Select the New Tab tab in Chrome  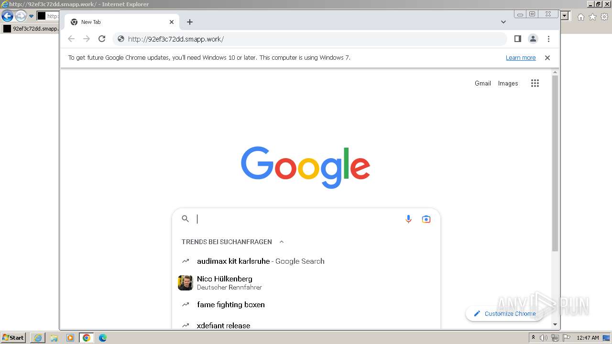122,22
